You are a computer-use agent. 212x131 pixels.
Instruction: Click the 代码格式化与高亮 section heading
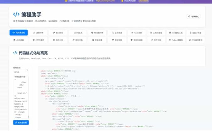point(33,53)
